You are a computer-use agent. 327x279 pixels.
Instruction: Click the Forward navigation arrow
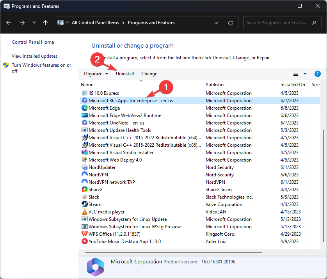[x=22, y=23]
